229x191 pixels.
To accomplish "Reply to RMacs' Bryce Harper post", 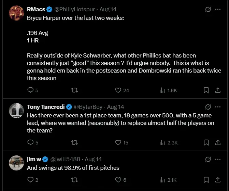I will (30, 90).
